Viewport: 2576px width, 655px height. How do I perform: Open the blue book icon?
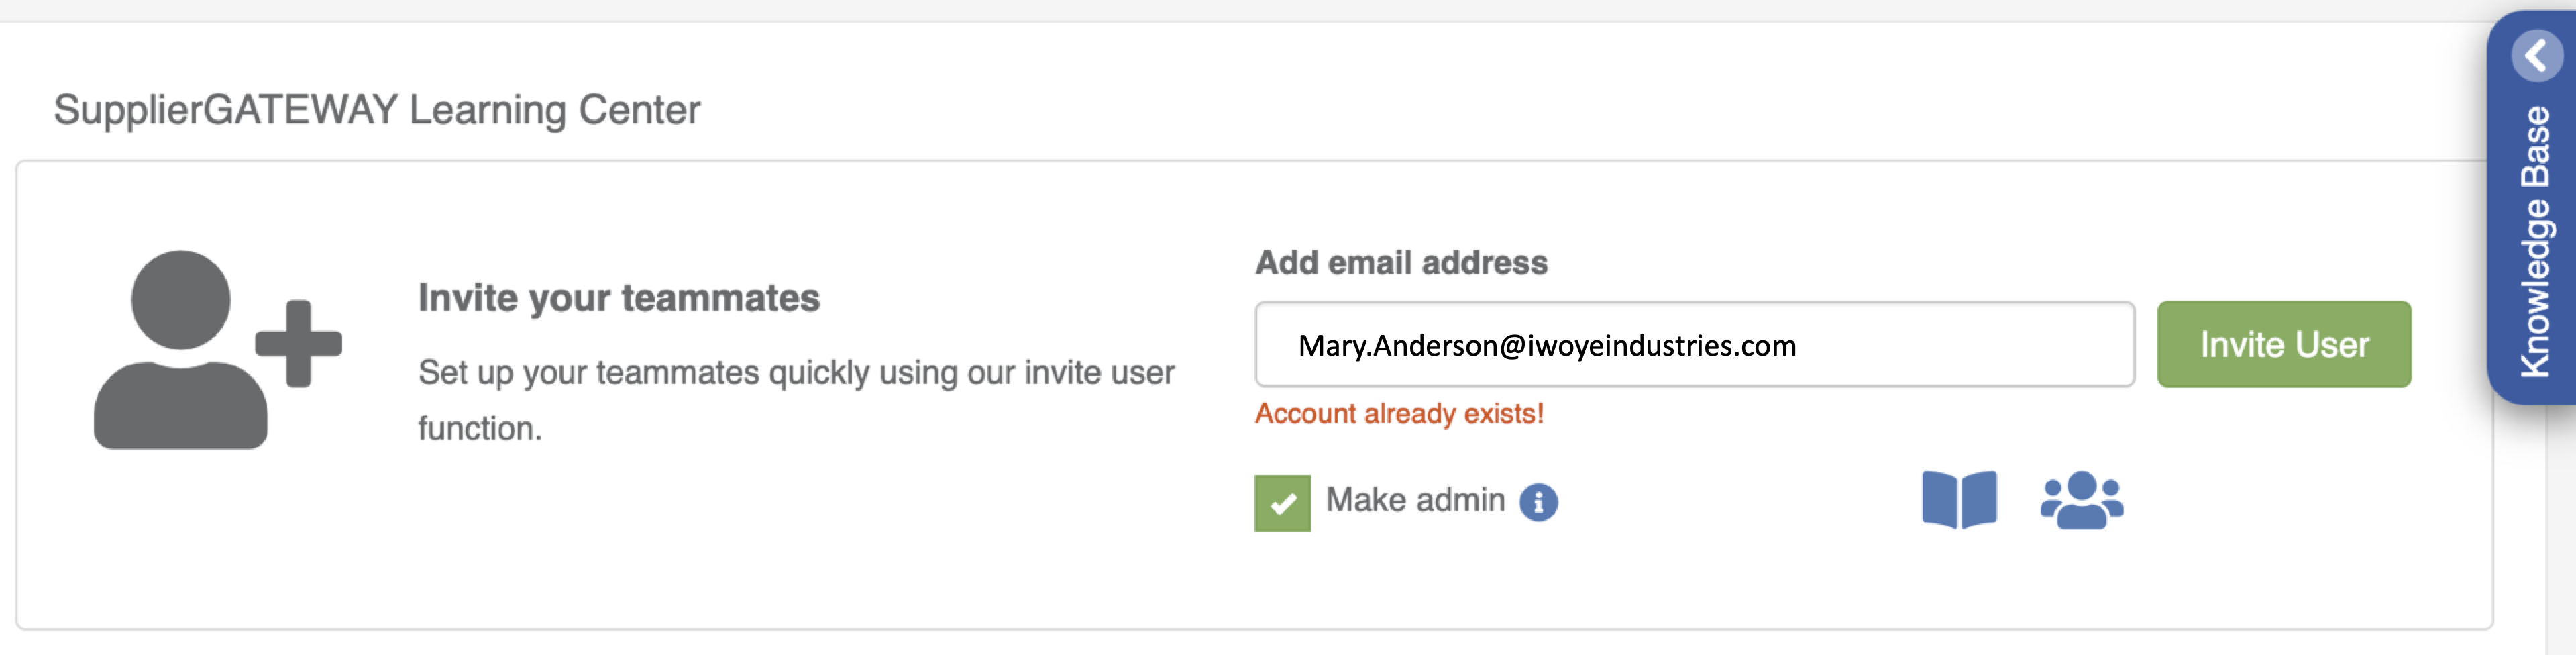(x=1958, y=499)
